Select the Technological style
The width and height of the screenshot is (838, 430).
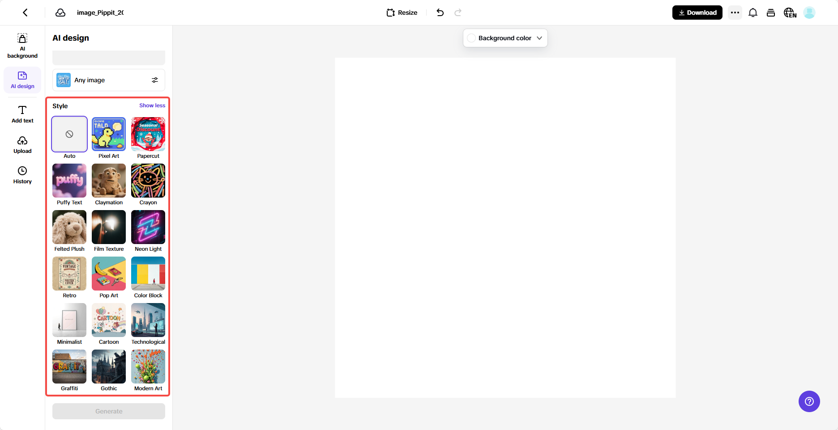point(148,320)
